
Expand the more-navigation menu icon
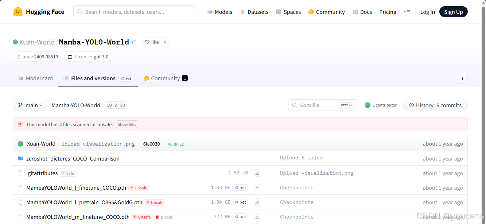[407, 12]
